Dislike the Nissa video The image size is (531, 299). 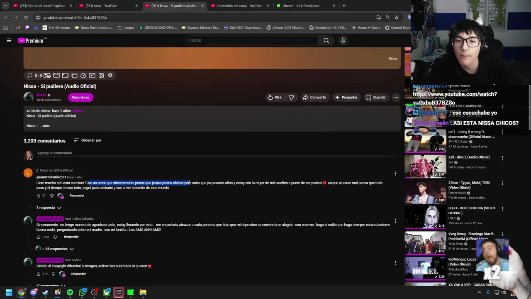[291, 97]
